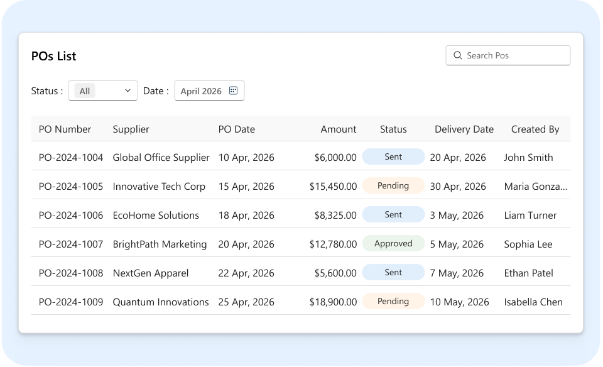
Task: Click Sent badge for PO-2024-1006
Action: [x=393, y=214]
